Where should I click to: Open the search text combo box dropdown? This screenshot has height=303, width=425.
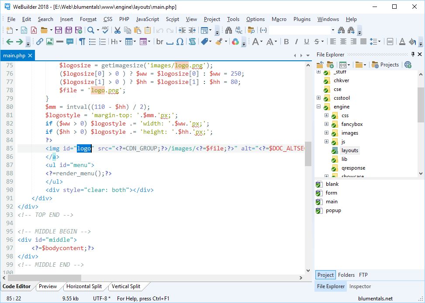tap(332, 30)
